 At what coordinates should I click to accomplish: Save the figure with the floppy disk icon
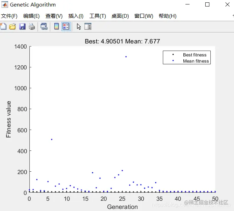tap(22, 27)
